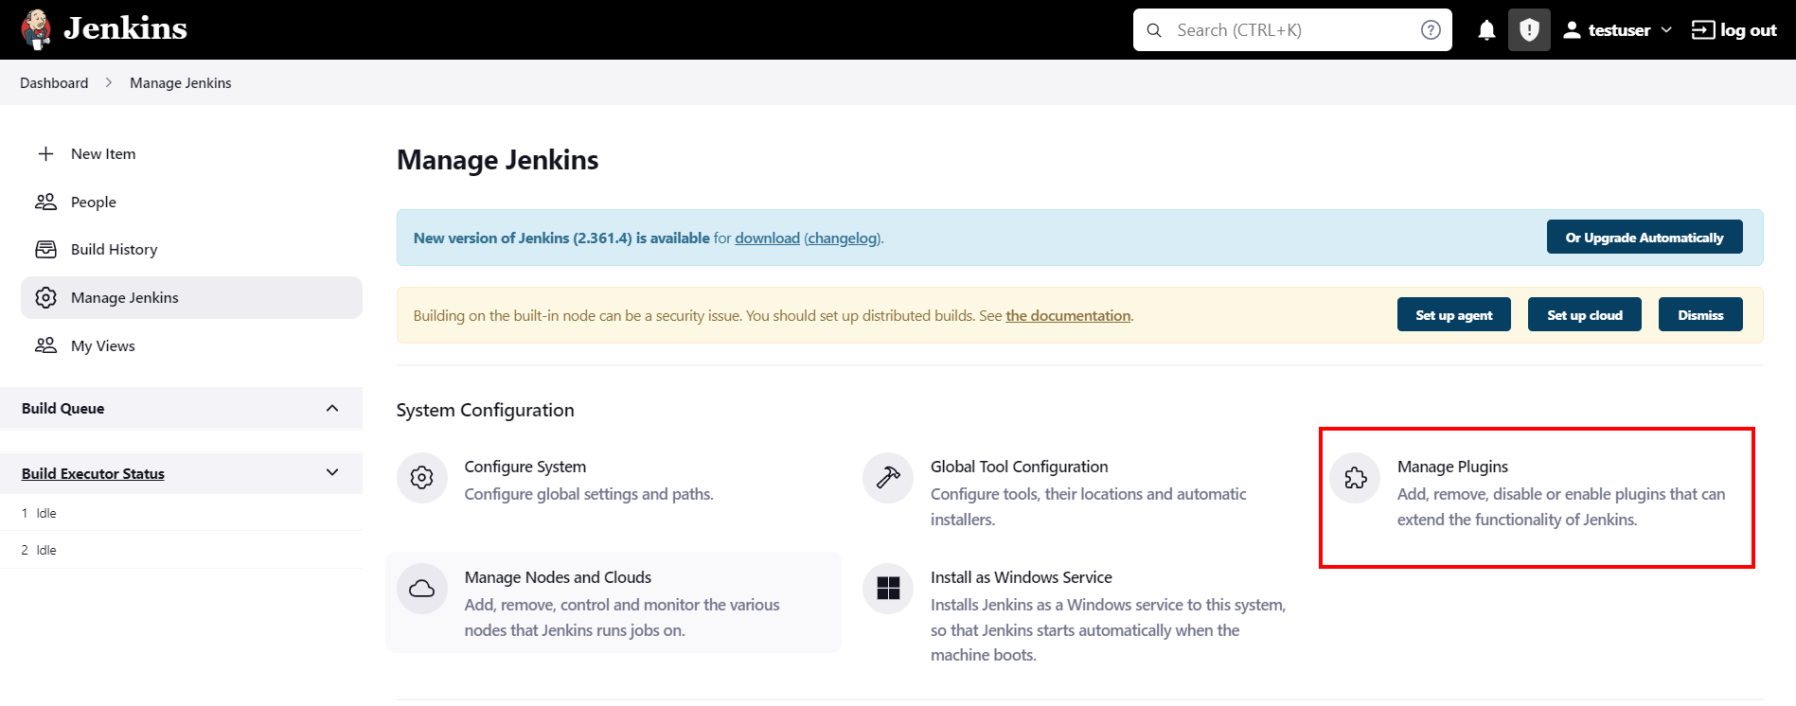Open Manage Plugins
Viewport: 1796px width, 706px height.
pos(1452,467)
